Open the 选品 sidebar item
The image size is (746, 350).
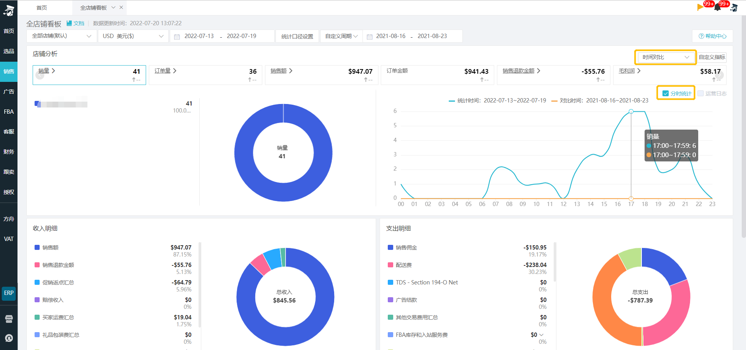click(9, 51)
